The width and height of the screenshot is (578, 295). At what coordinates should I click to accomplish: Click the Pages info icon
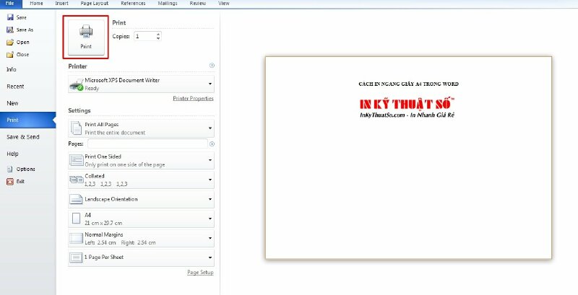click(x=212, y=144)
